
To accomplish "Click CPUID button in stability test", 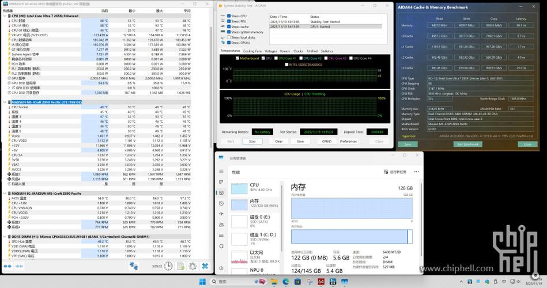I will pos(326,141).
